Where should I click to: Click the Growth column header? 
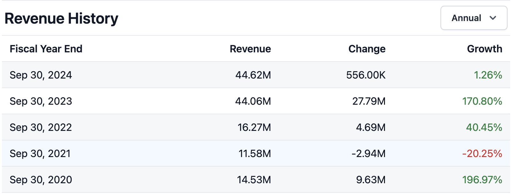point(484,49)
